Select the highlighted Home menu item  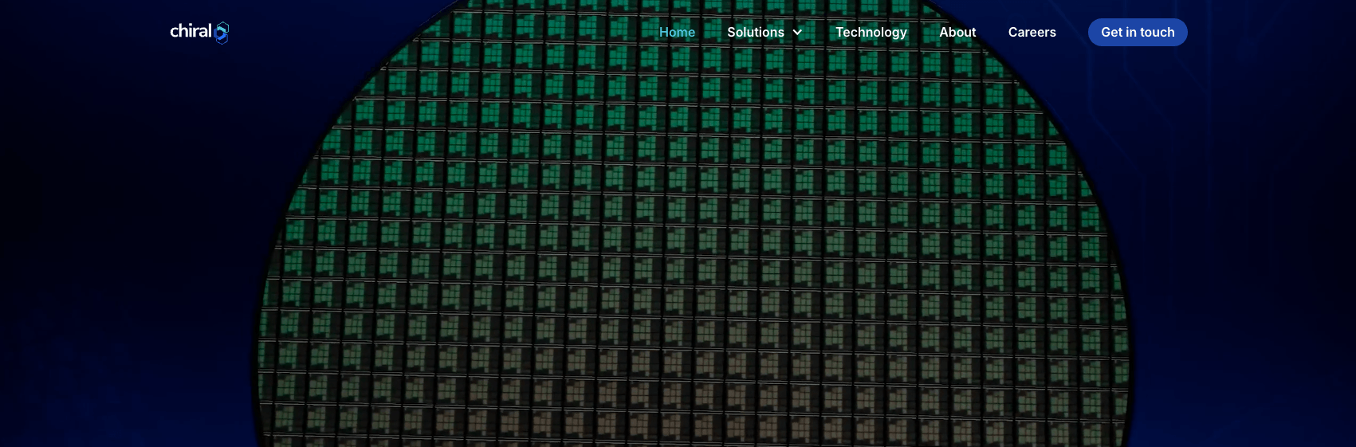coord(677,32)
